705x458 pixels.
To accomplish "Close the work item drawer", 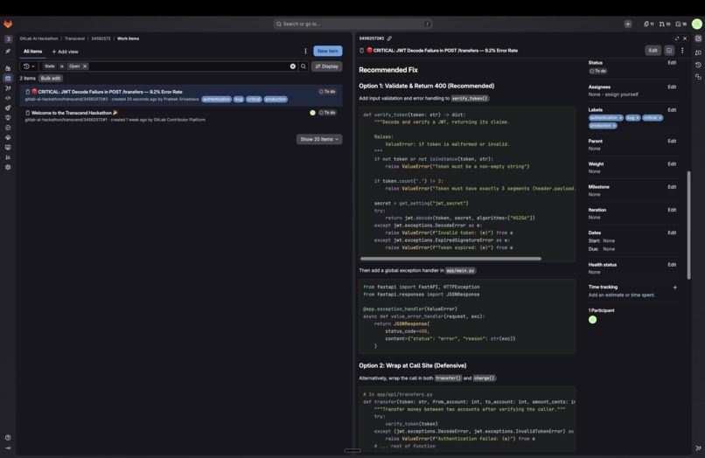I will pos(685,38).
